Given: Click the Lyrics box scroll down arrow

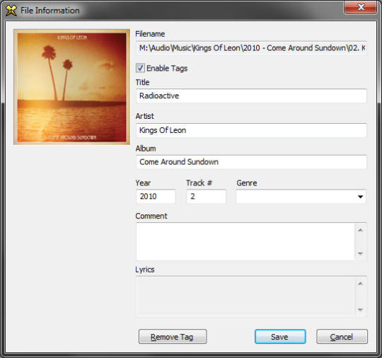Looking at the screenshot, I should point(360,309).
